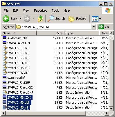Sort files by the Name column header
The width and height of the screenshot is (115, 117).
[x=19, y=33]
